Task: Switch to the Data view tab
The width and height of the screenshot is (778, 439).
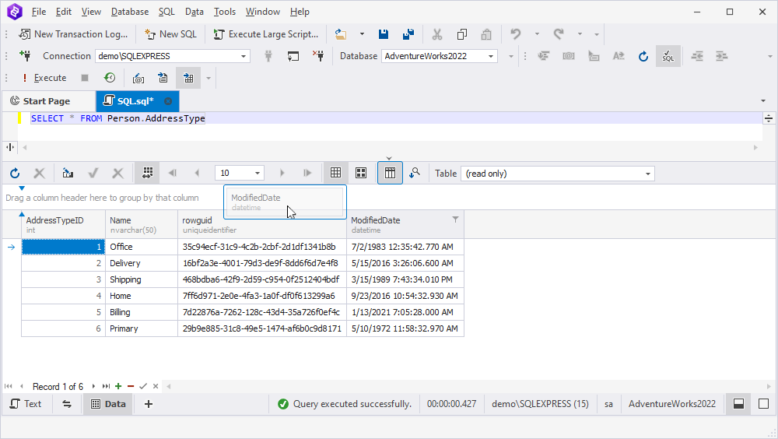Action: tap(108, 404)
